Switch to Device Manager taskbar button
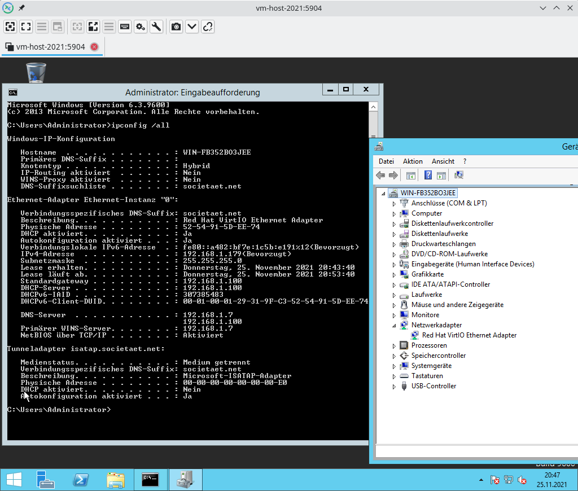 coord(185,480)
